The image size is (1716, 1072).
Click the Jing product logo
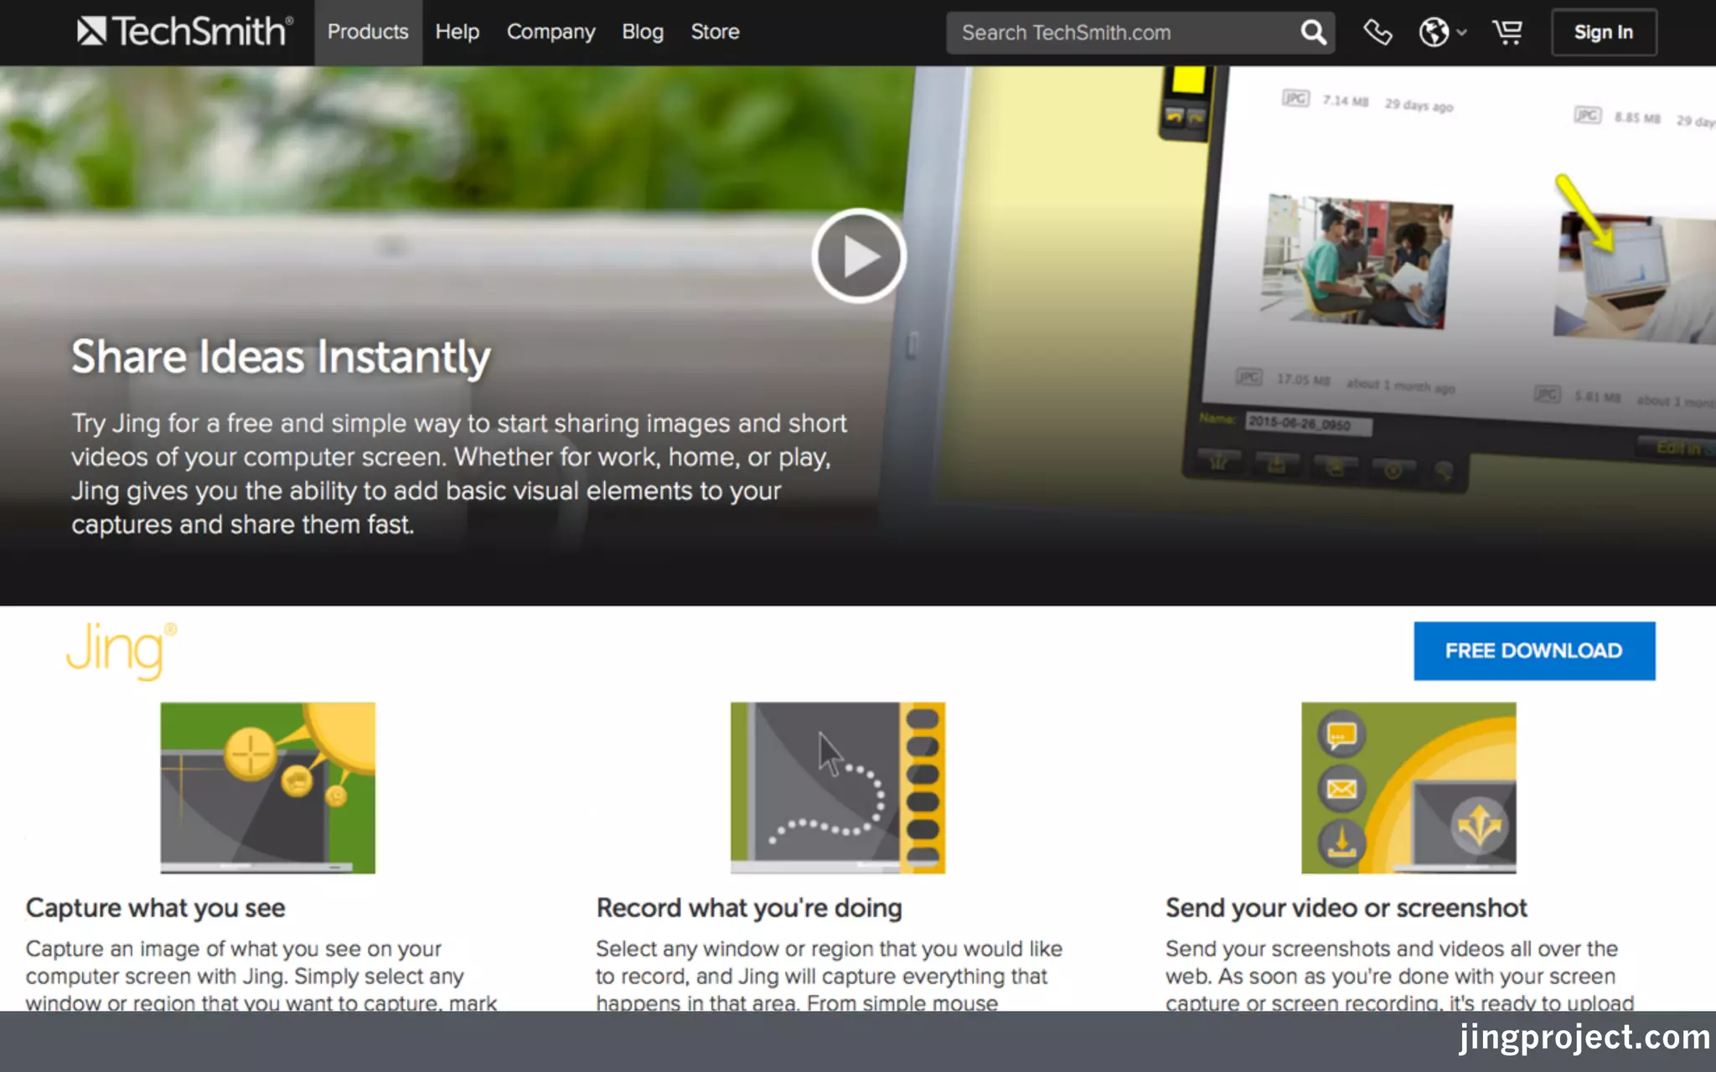[x=121, y=651]
